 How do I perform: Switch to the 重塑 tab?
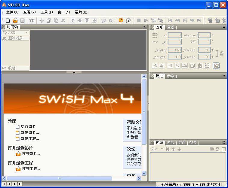click(x=171, y=27)
